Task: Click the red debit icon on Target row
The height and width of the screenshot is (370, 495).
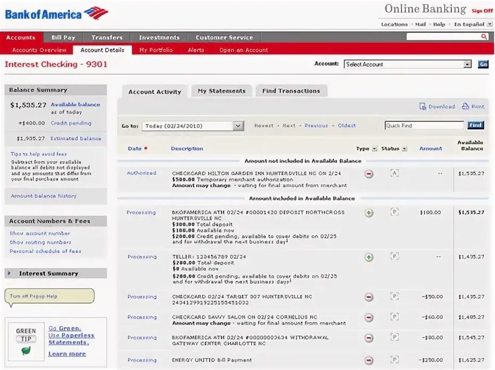Action: click(x=369, y=297)
